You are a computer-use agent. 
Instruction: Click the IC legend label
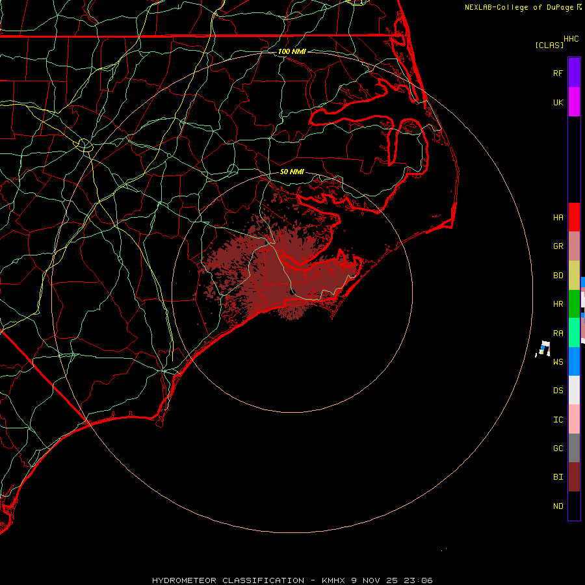[x=558, y=419]
